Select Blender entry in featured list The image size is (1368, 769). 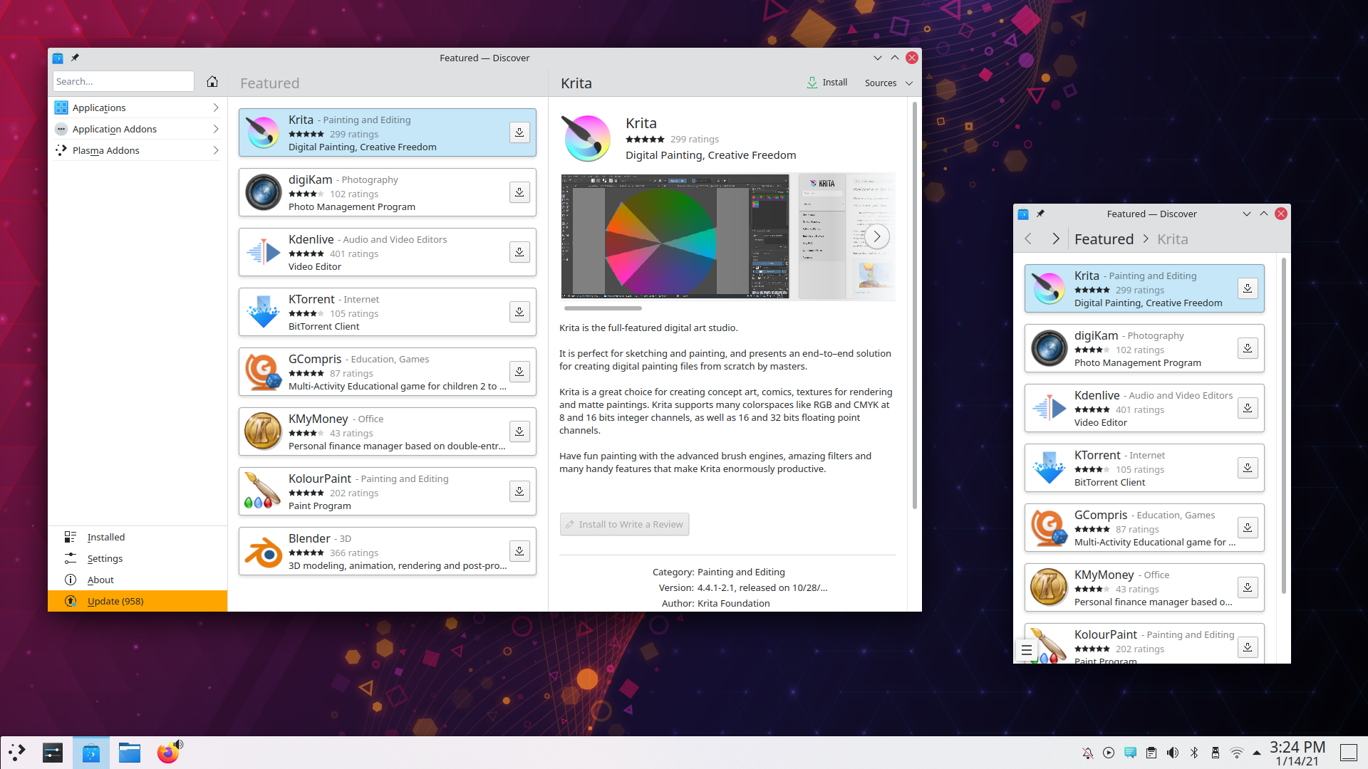click(387, 551)
